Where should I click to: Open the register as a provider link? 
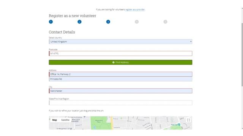(135, 9)
